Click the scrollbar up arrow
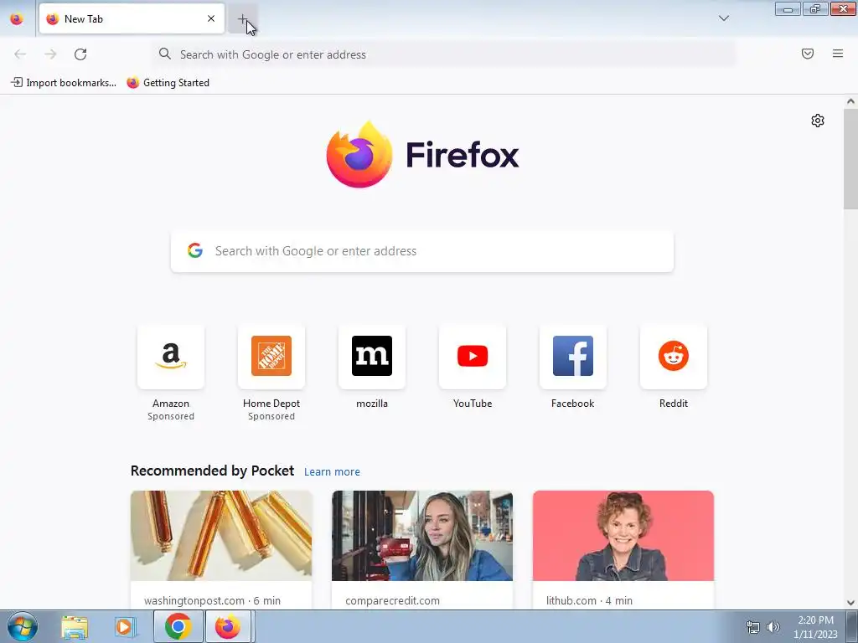The width and height of the screenshot is (858, 643). point(850,101)
